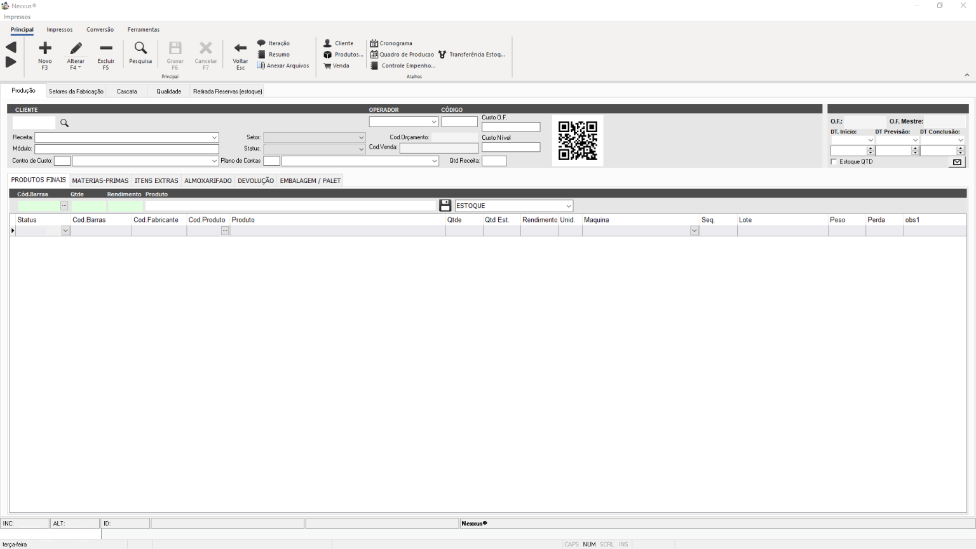Expand the Receita combo box
976x549 pixels.
click(214, 137)
